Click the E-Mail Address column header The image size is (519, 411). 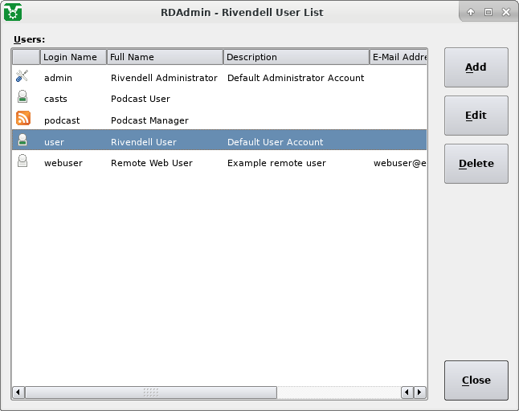tap(398, 57)
